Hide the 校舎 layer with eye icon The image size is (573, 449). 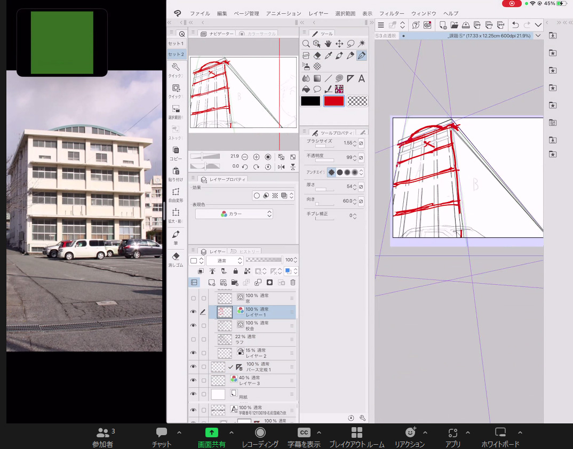click(x=193, y=325)
